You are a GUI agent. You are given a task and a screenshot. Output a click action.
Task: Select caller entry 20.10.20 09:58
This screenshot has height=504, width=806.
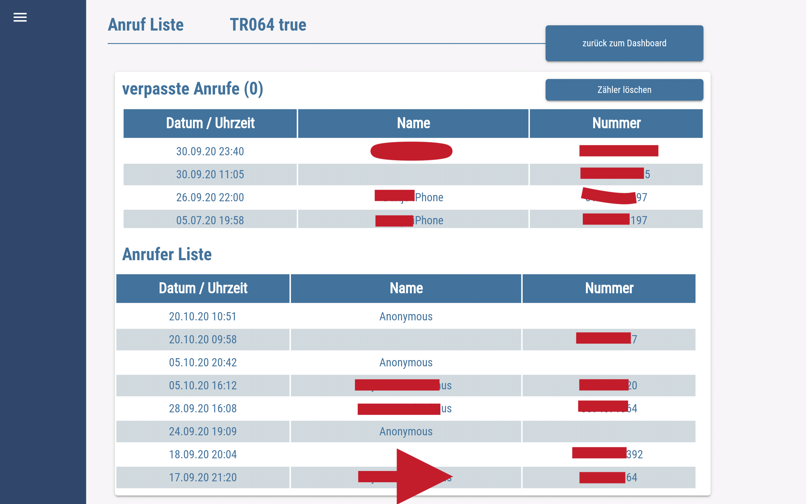[202, 339]
